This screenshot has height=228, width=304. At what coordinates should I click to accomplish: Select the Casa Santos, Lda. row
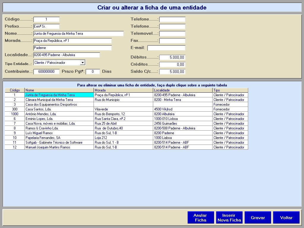[x=59, y=109]
